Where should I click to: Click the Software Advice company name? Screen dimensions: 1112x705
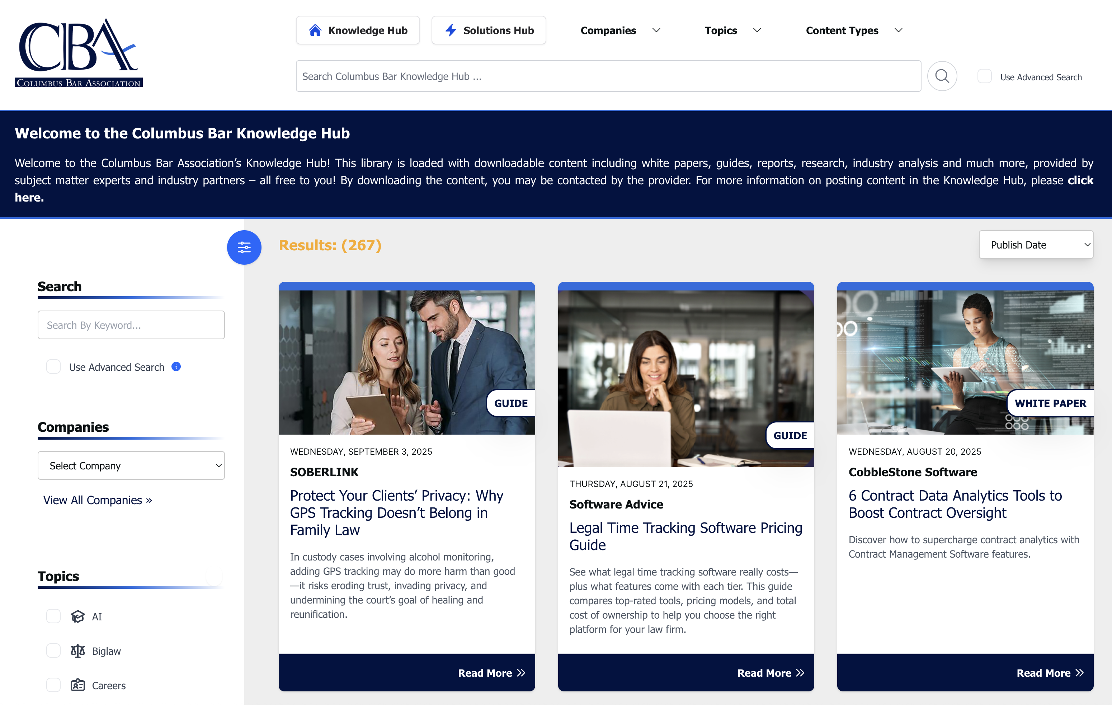pos(616,504)
